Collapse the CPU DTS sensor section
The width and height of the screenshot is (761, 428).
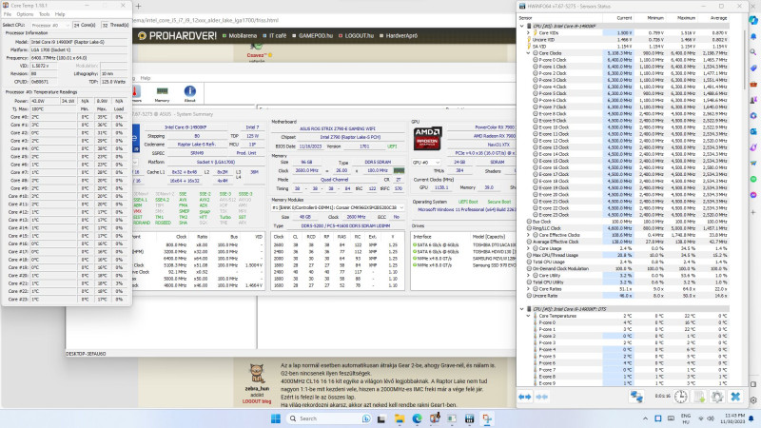(521, 308)
